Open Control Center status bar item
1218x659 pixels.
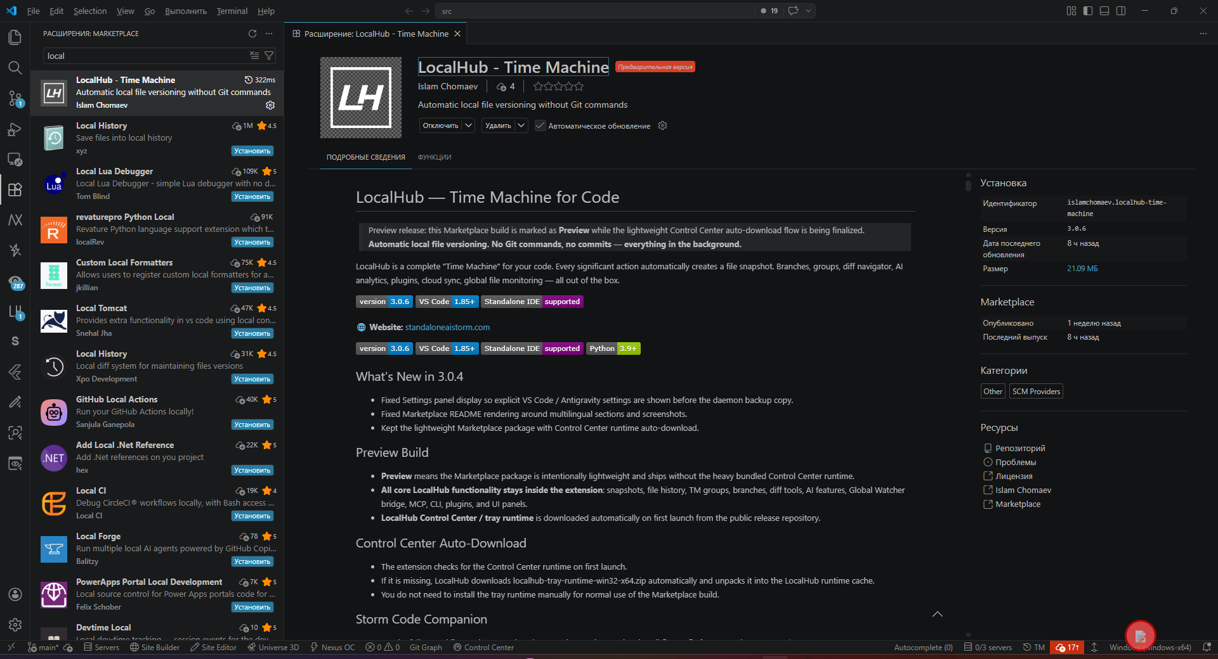[x=483, y=647]
